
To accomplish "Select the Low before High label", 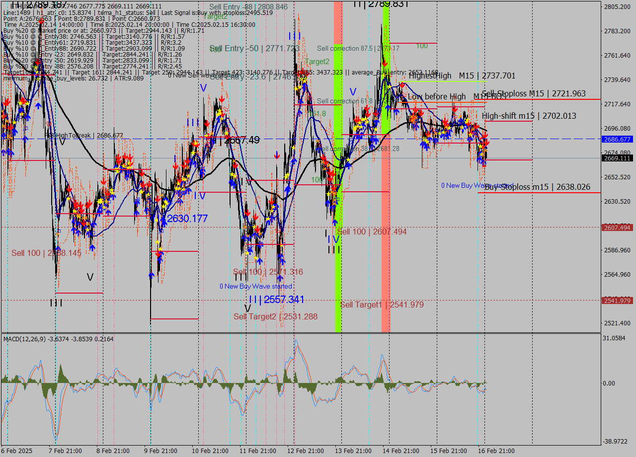I will [436, 96].
